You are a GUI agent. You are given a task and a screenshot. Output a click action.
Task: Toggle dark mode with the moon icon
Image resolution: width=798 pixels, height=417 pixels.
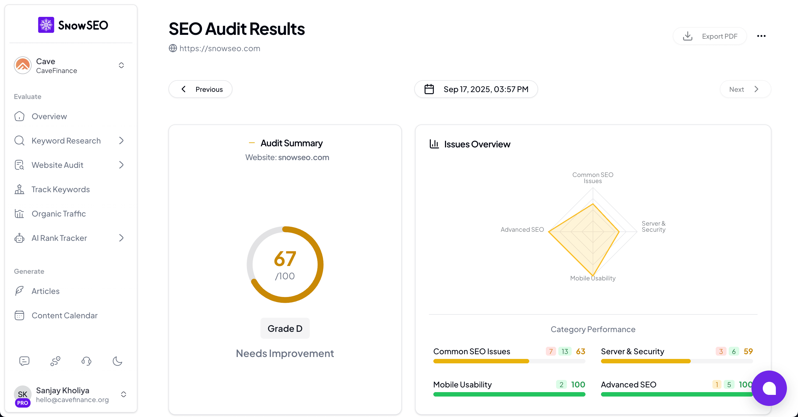117,361
